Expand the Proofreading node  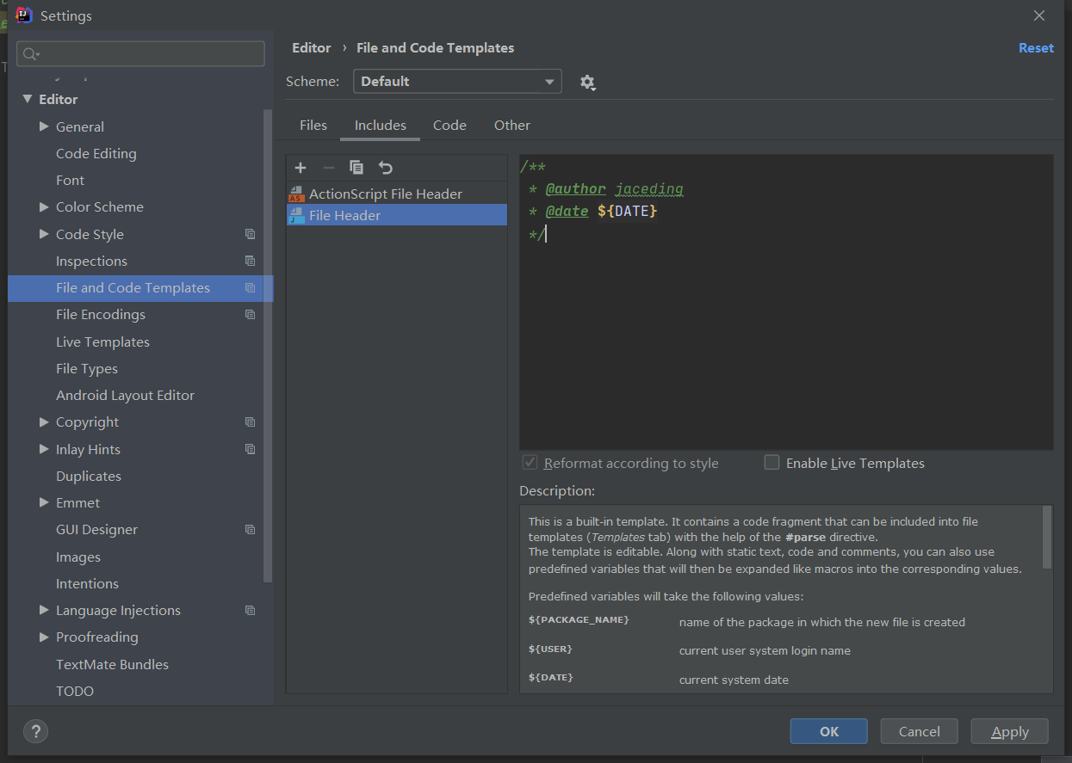pyautogui.click(x=44, y=637)
